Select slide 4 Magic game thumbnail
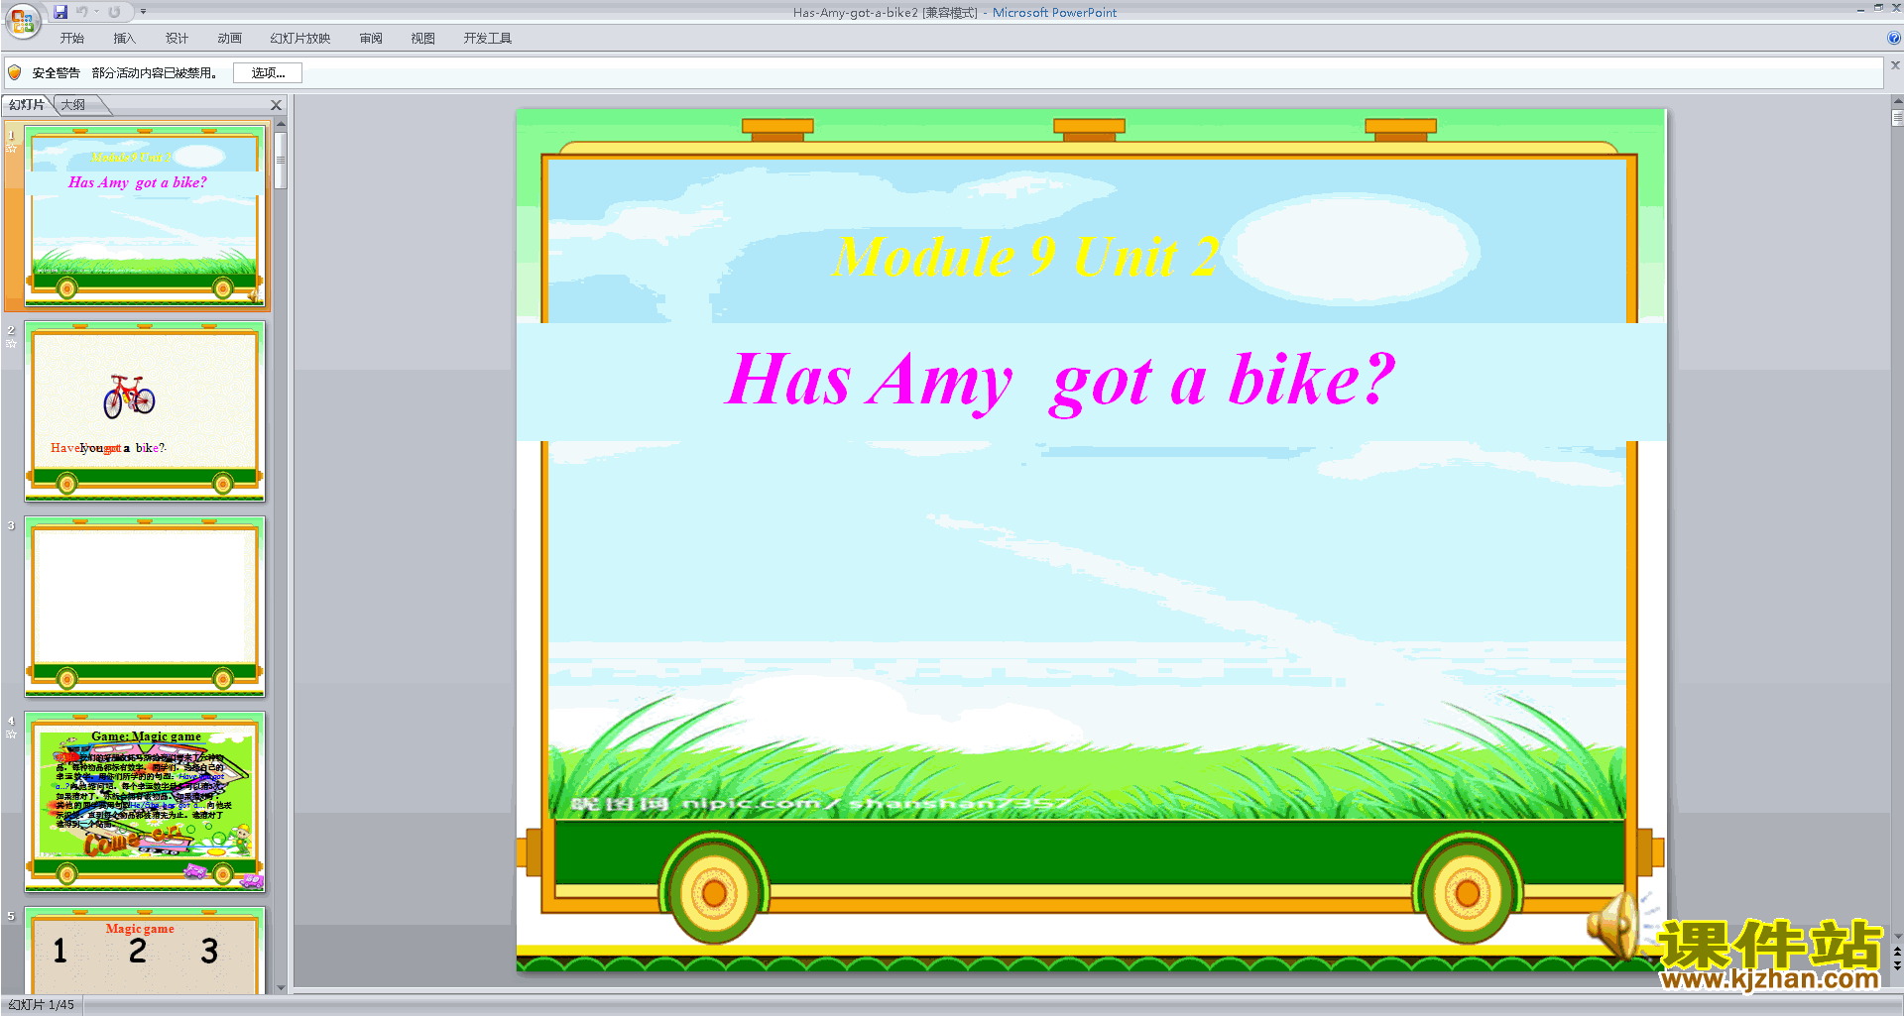The image size is (1904, 1016). click(145, 801)
